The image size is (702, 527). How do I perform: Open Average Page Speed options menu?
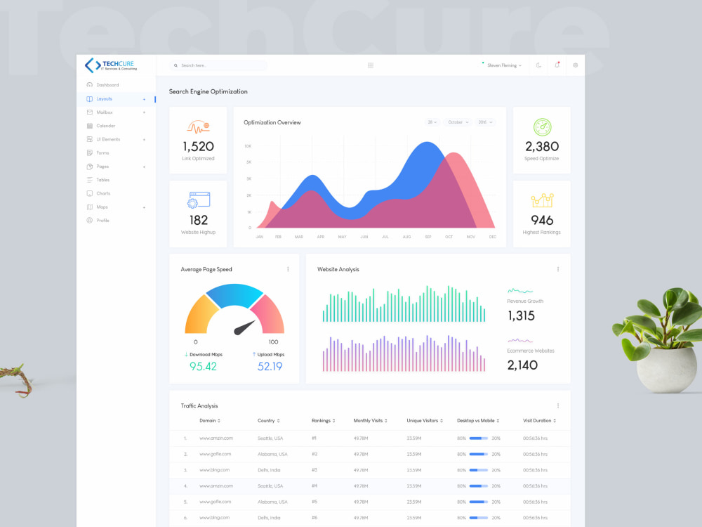point(288,269)
